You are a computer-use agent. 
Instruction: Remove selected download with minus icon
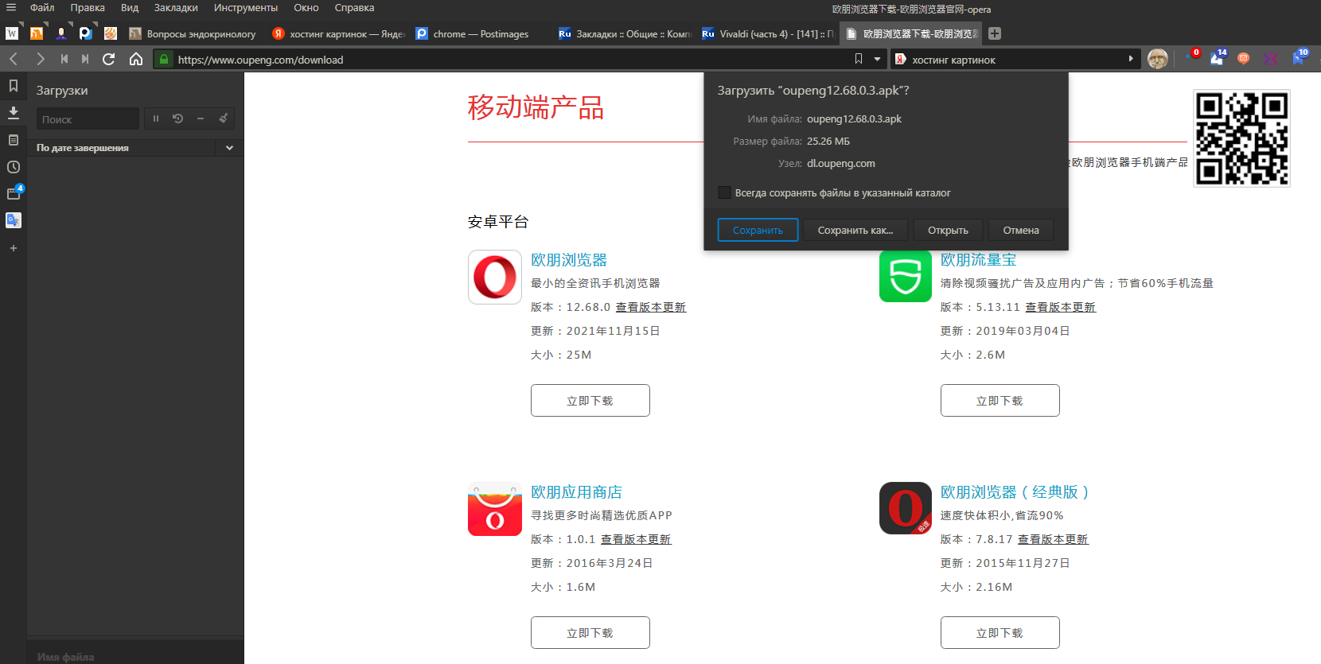click(201, 118)
